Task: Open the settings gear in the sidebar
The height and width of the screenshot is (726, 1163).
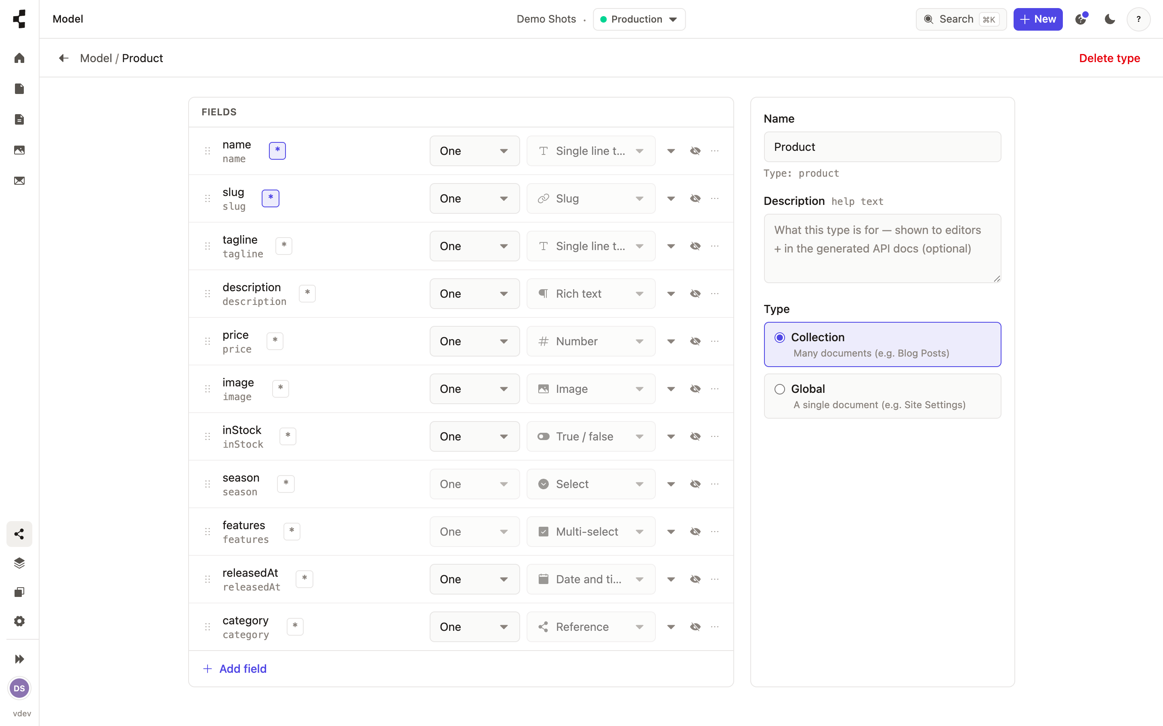Action: coord(19,621)
